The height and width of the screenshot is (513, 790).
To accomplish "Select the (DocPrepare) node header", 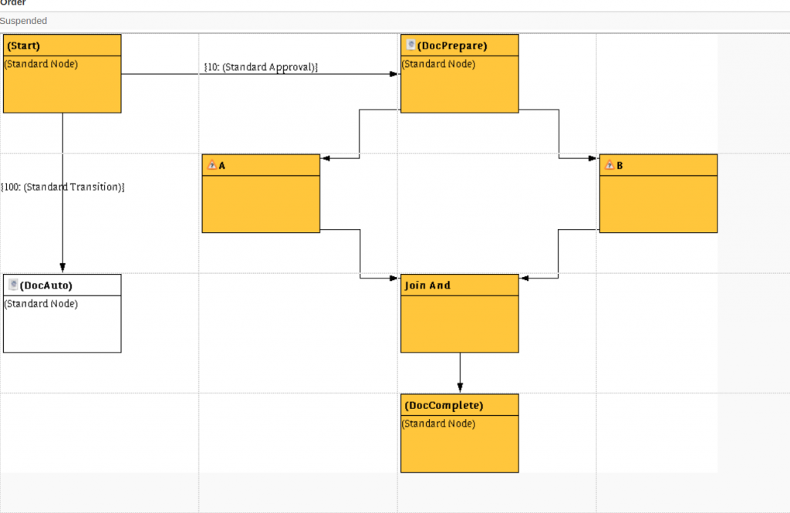I will coord(460,46).
